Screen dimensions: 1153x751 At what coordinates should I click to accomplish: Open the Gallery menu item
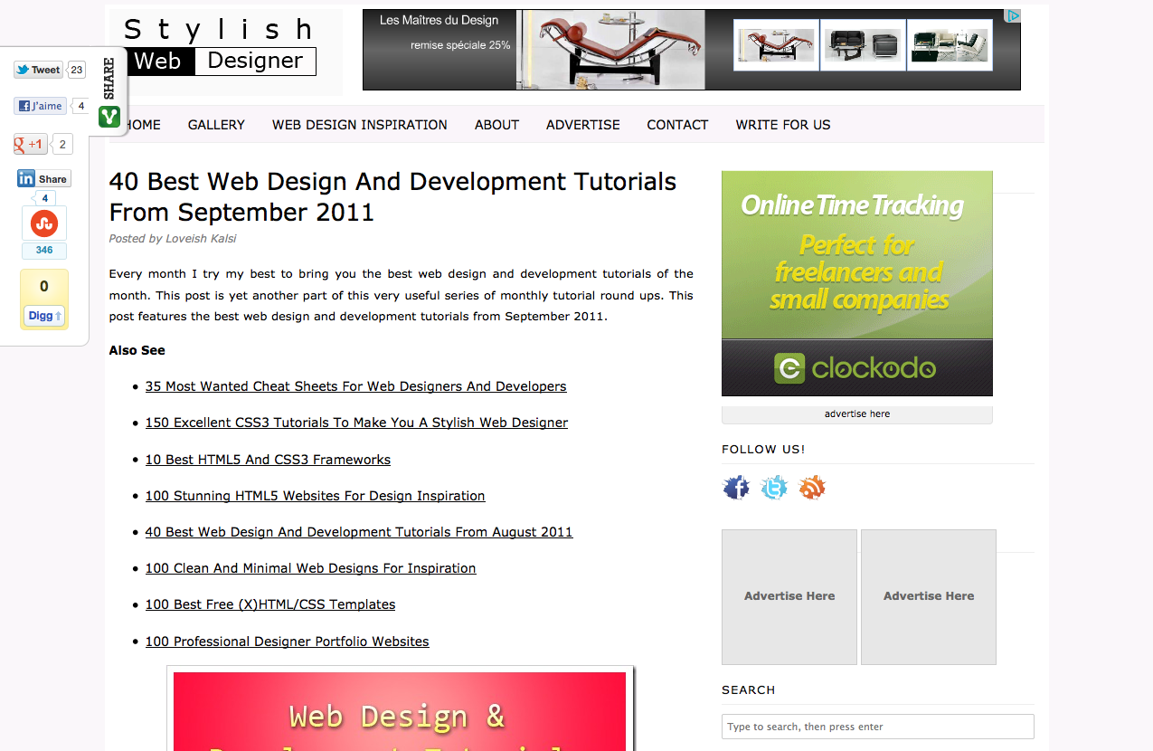click(x=216, y=125)
